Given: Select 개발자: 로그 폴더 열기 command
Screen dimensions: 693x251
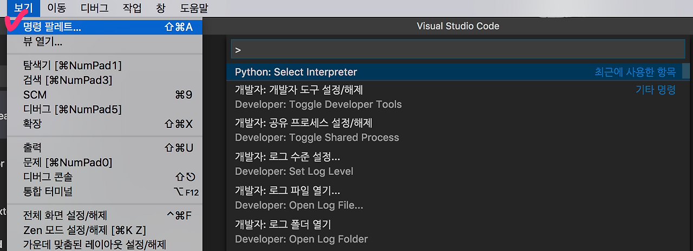Looking at the screenshot, I should [455, 231].
